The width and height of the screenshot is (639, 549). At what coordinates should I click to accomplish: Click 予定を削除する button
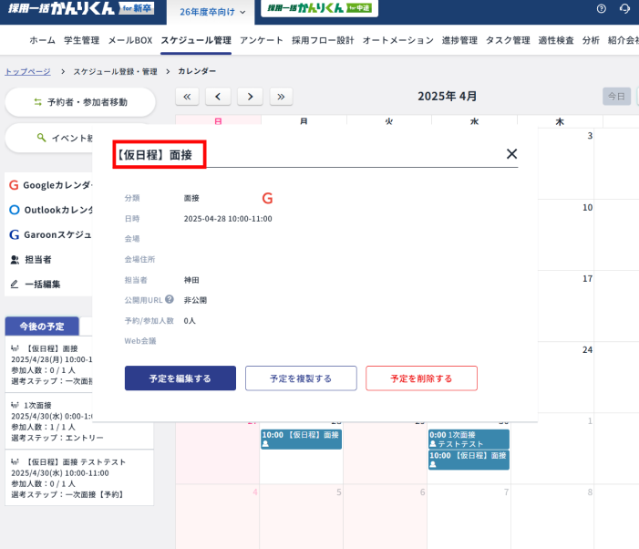tap(421, 378)
